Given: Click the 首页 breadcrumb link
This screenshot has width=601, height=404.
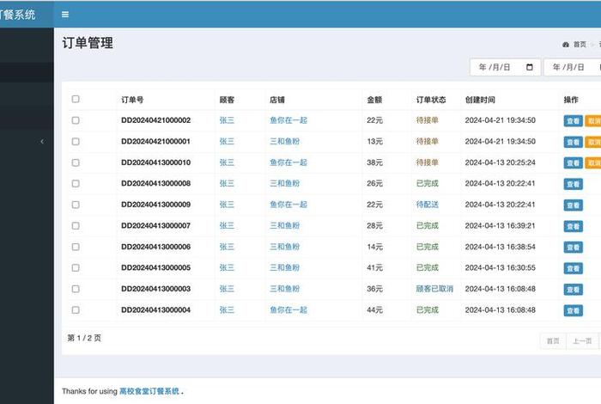Looking at the screenshot, I should pyautogui.click(x=580, y=45).
